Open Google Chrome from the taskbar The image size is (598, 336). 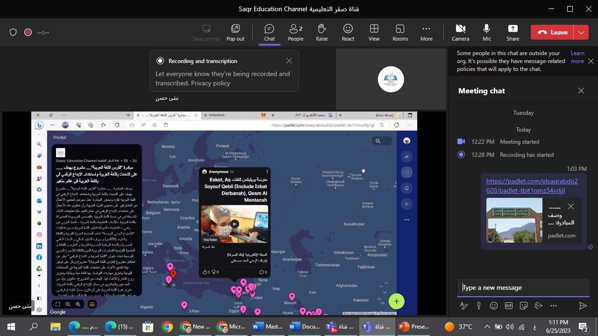pos(167,327)
